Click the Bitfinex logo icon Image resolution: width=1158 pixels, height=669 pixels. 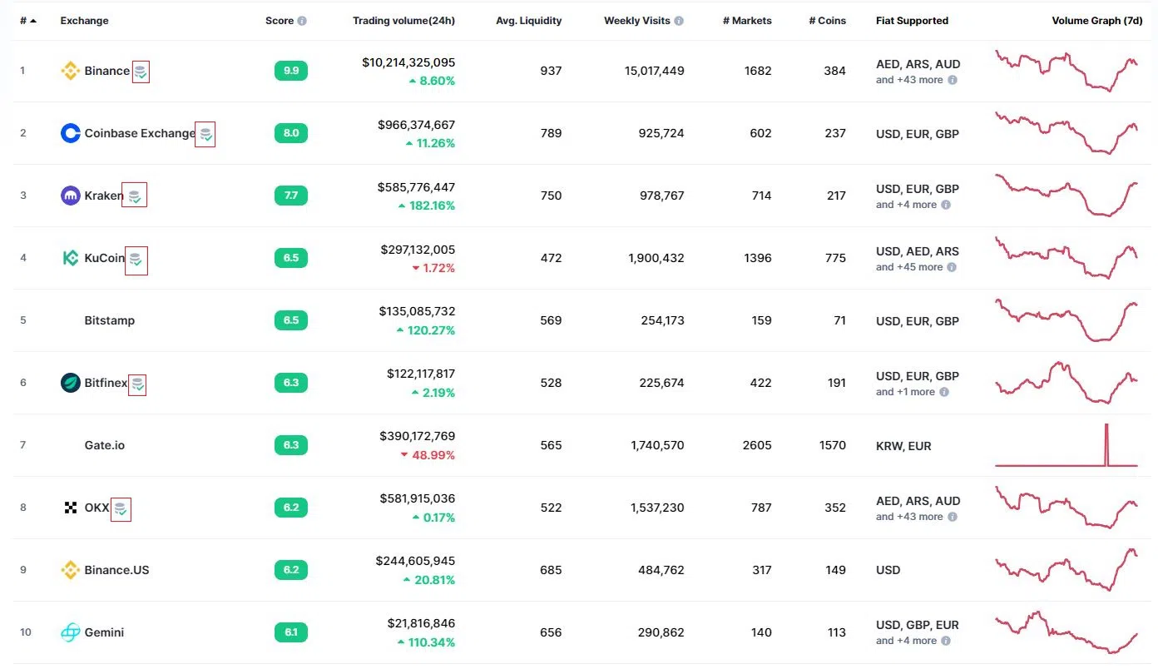[x=71, y=383]
